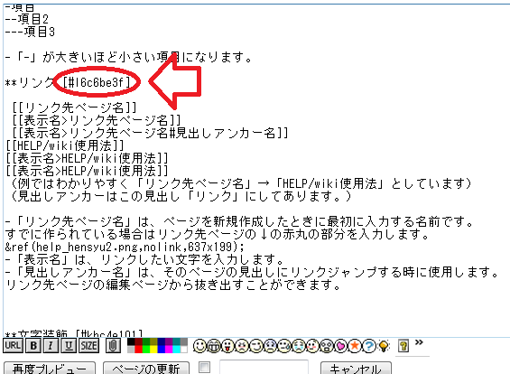Insert a URL link with the URL button
The width and height of the screenshot is (510, 374).
[13, 346]
